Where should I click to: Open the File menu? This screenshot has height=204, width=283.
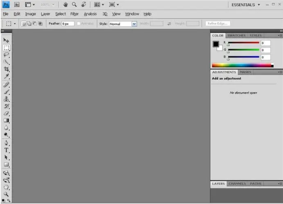point(6,14)
